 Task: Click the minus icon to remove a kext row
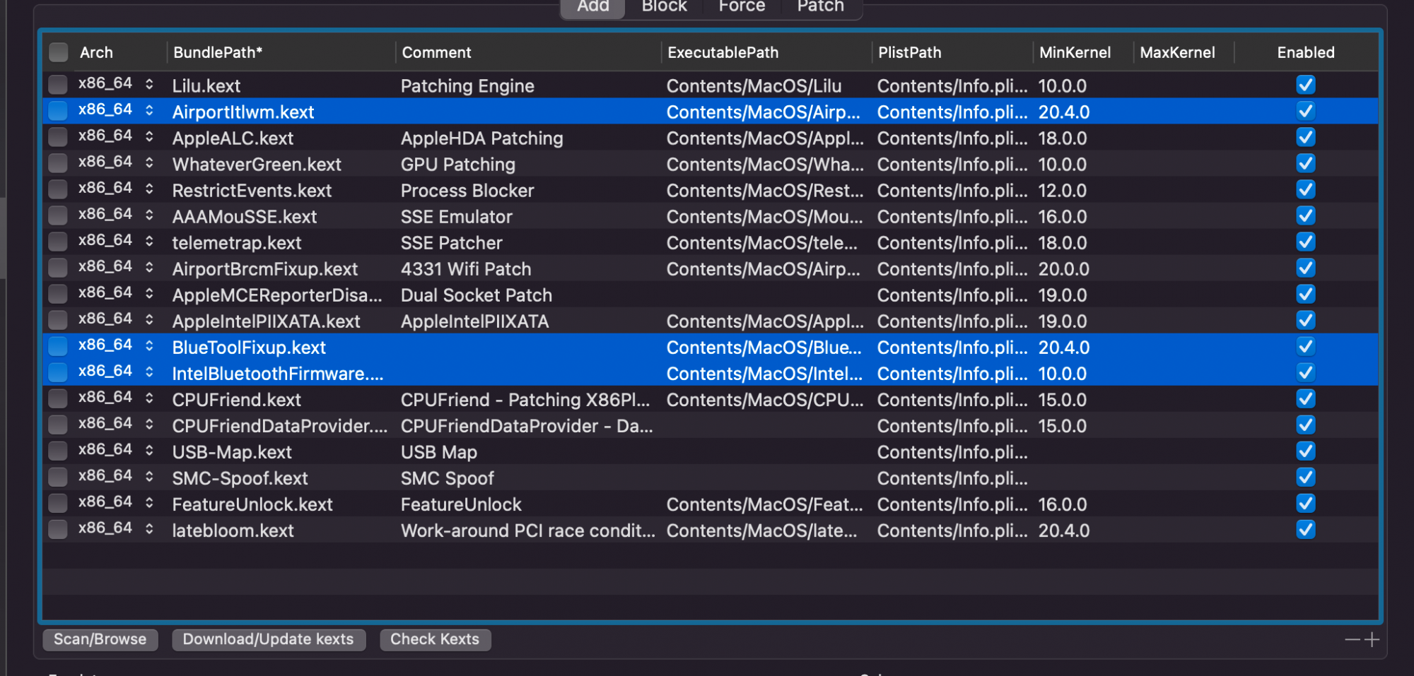1352,639
